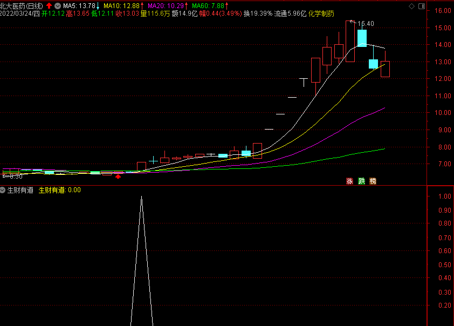The width and height of the screenshot is (454, 326).
Task: Click the 15.40 peak price label
Action: (x=366, y=24)
